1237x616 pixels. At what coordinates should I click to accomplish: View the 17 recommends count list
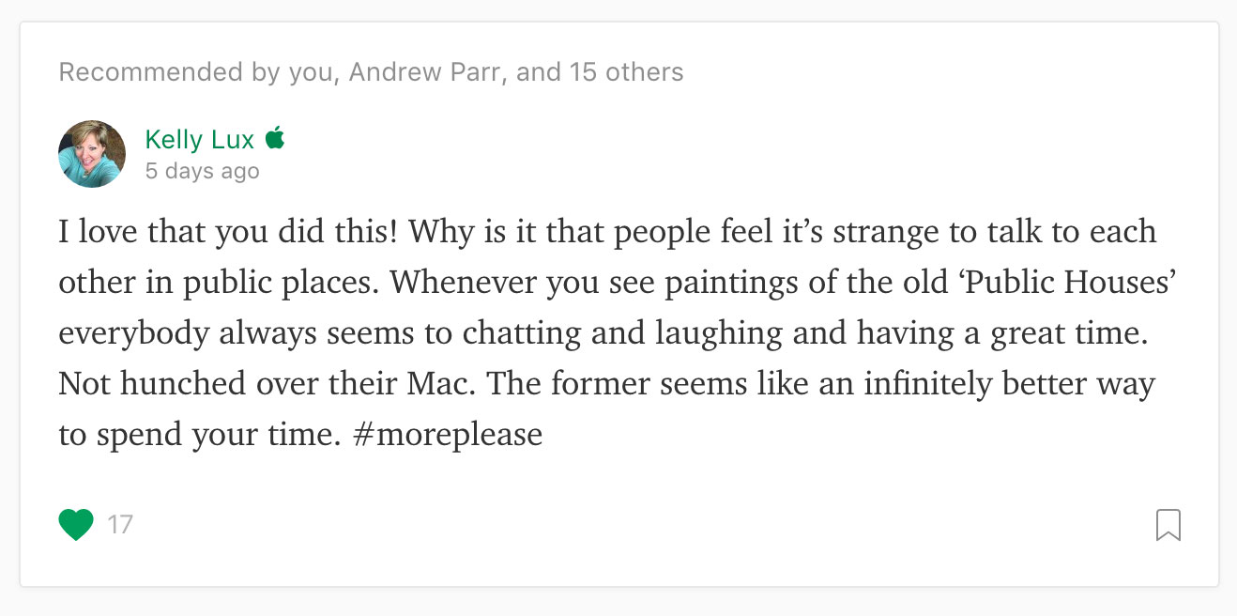coord(120,524)
